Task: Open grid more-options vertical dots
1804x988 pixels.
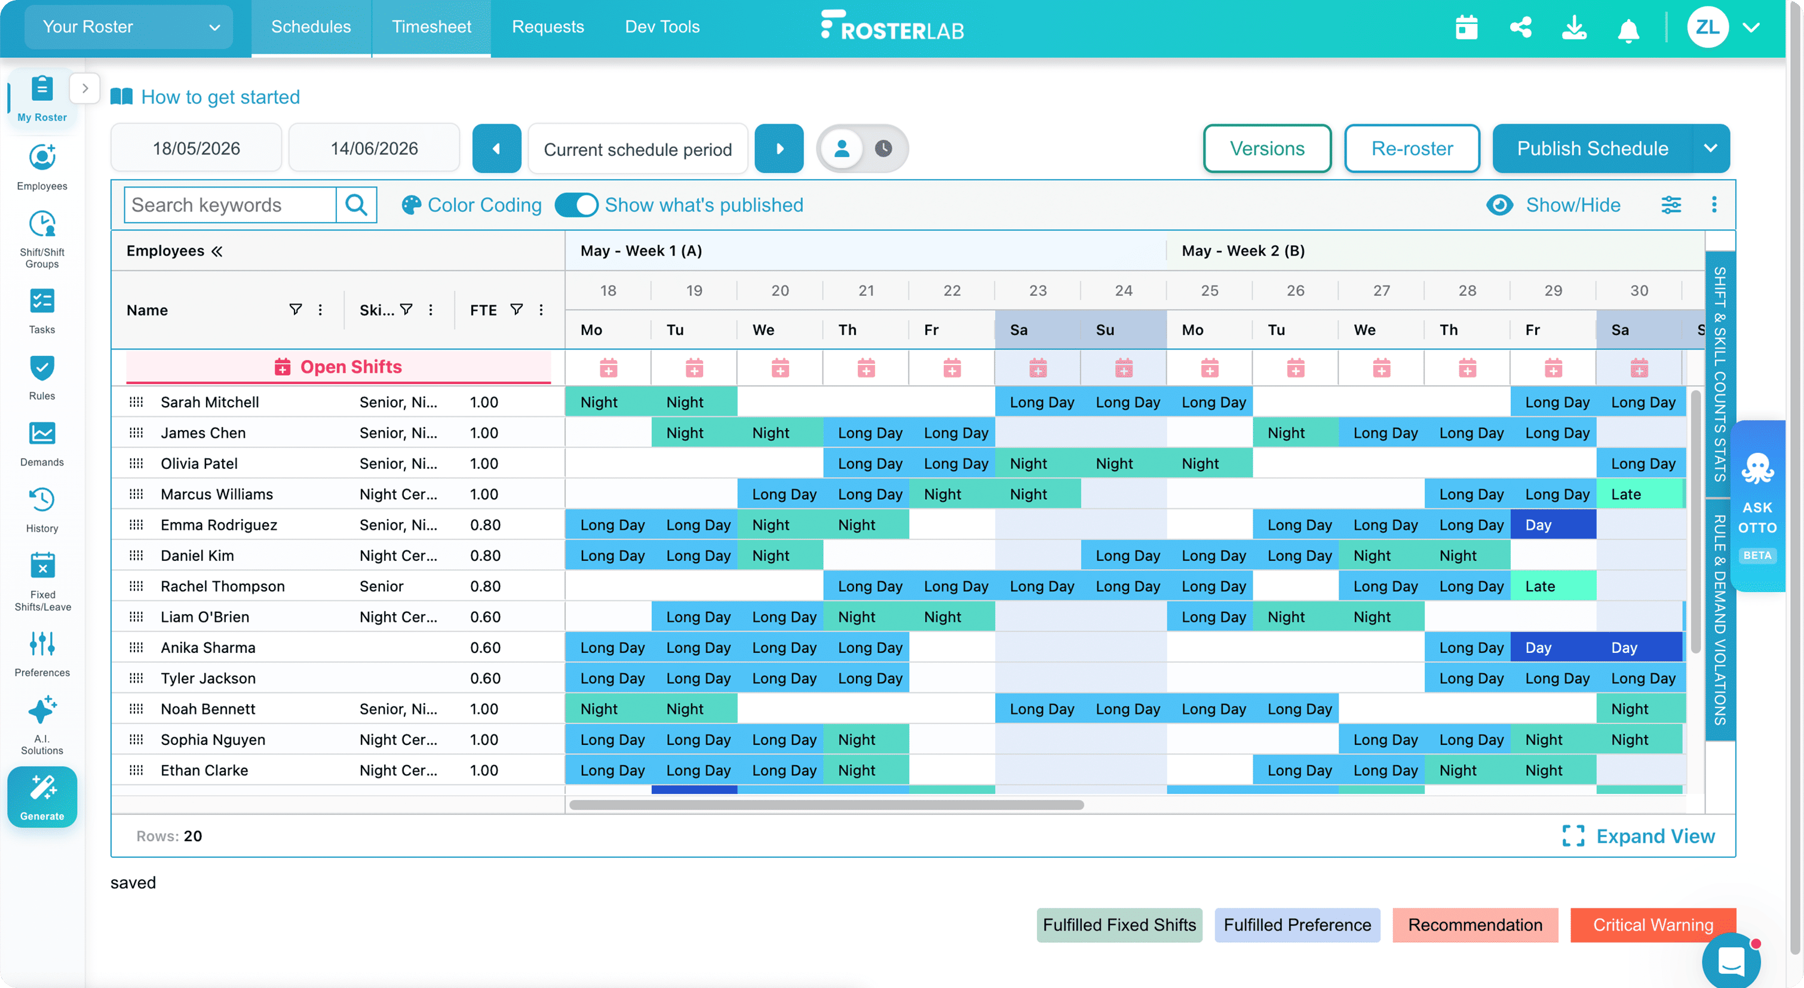Action: point(1714,204)
